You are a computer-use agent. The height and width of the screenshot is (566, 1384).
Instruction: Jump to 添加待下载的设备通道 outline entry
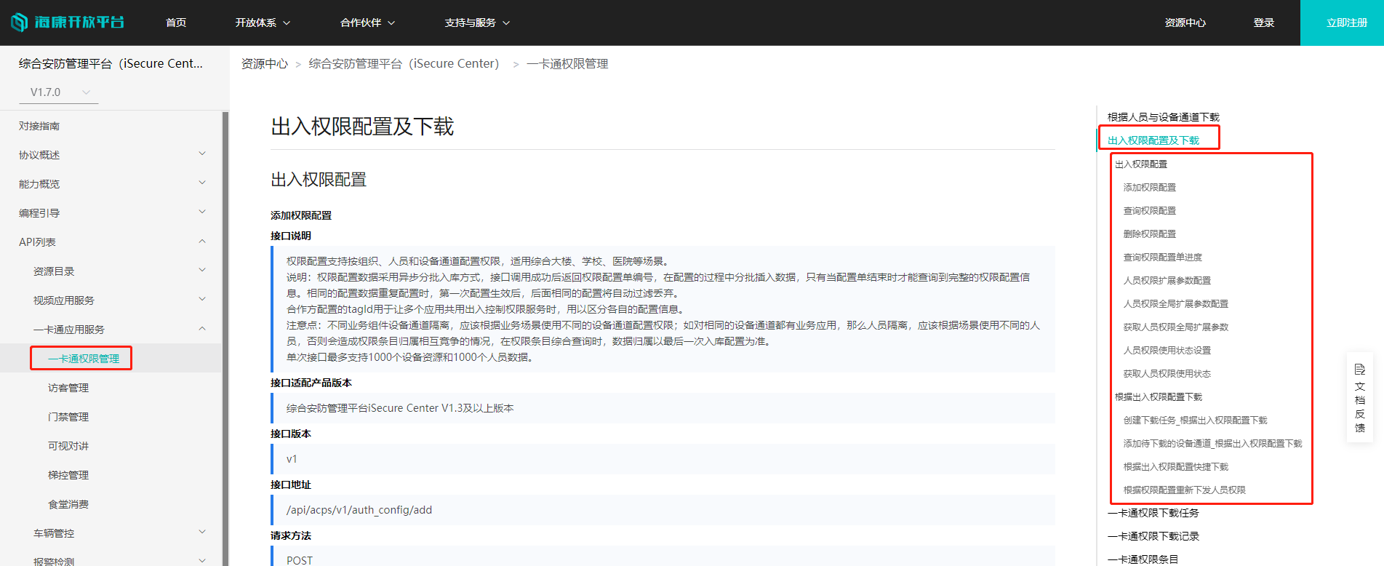pos(1212,444)
